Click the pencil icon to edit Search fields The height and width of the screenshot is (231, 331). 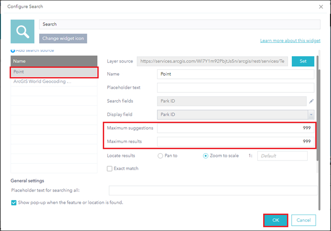(x=311, y=101)
